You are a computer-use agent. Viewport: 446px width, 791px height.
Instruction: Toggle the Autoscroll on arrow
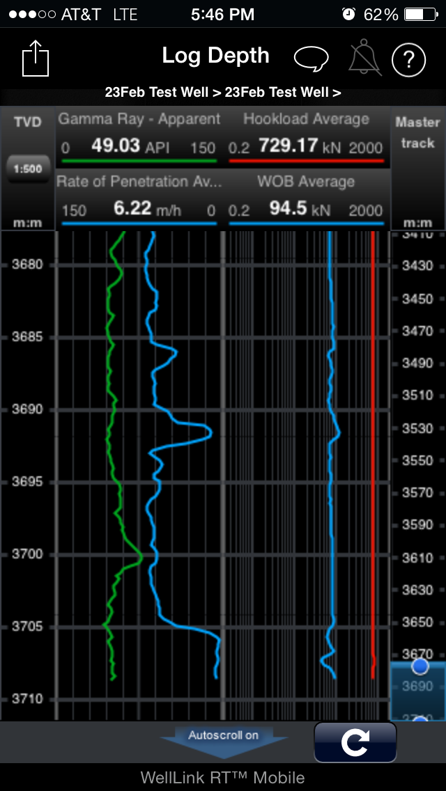point(224,741)
